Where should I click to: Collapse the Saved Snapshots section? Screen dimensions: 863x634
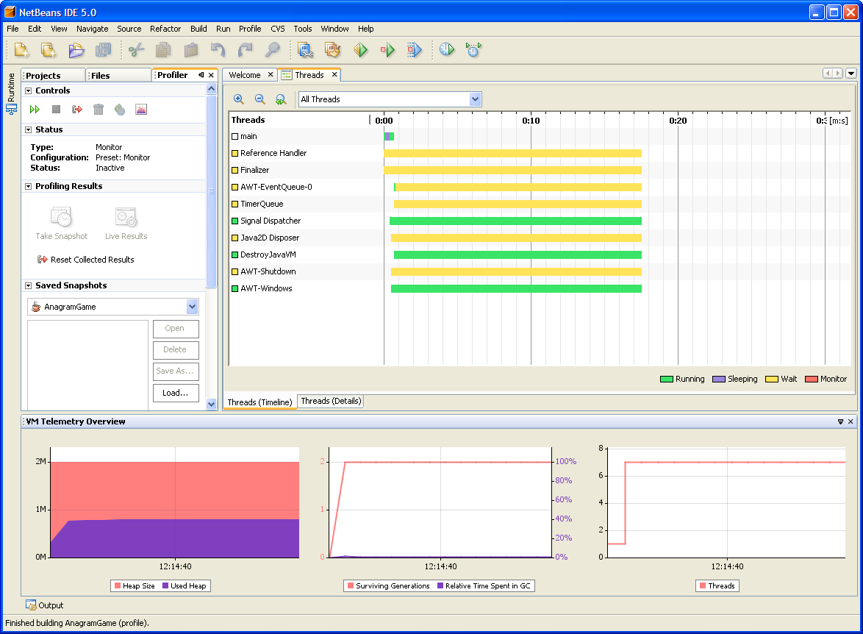[x=28, y=285]
